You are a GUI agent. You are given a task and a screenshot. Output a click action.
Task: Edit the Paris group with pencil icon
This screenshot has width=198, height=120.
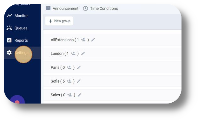79,67
